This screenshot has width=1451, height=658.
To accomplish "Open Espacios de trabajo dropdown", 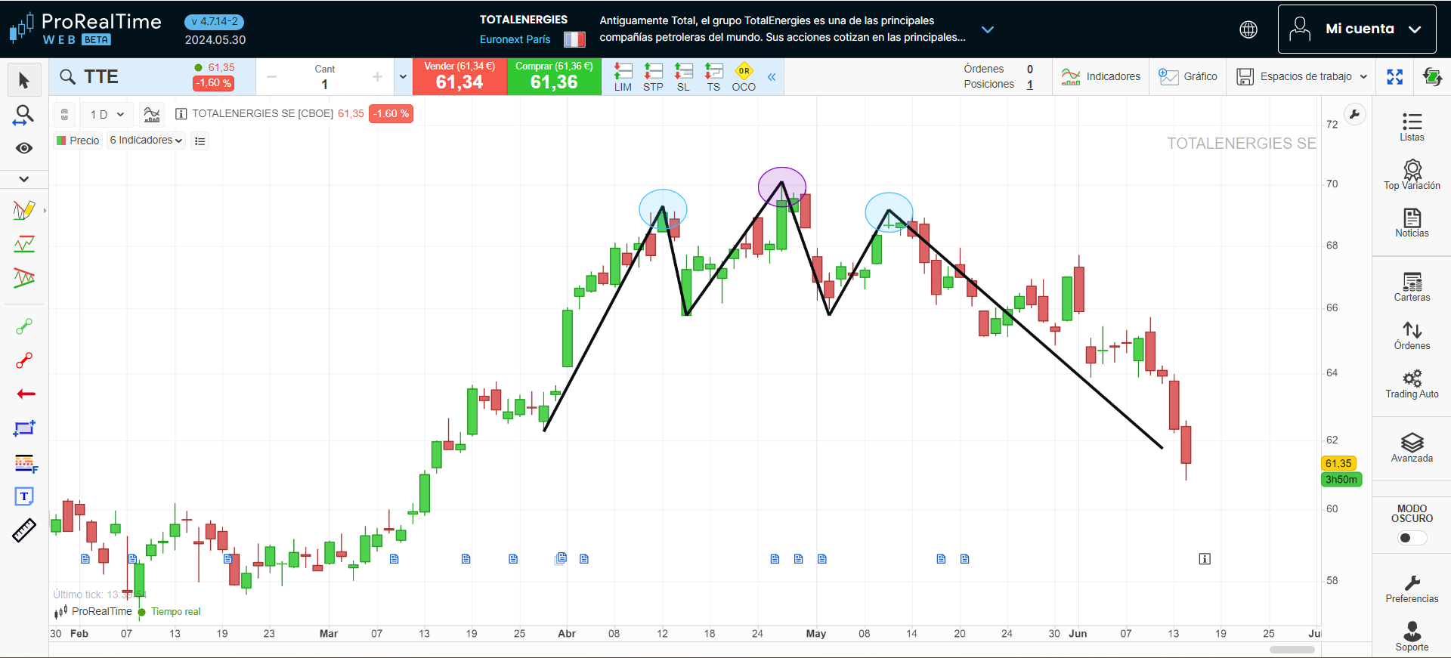I will click(1302, 76).
